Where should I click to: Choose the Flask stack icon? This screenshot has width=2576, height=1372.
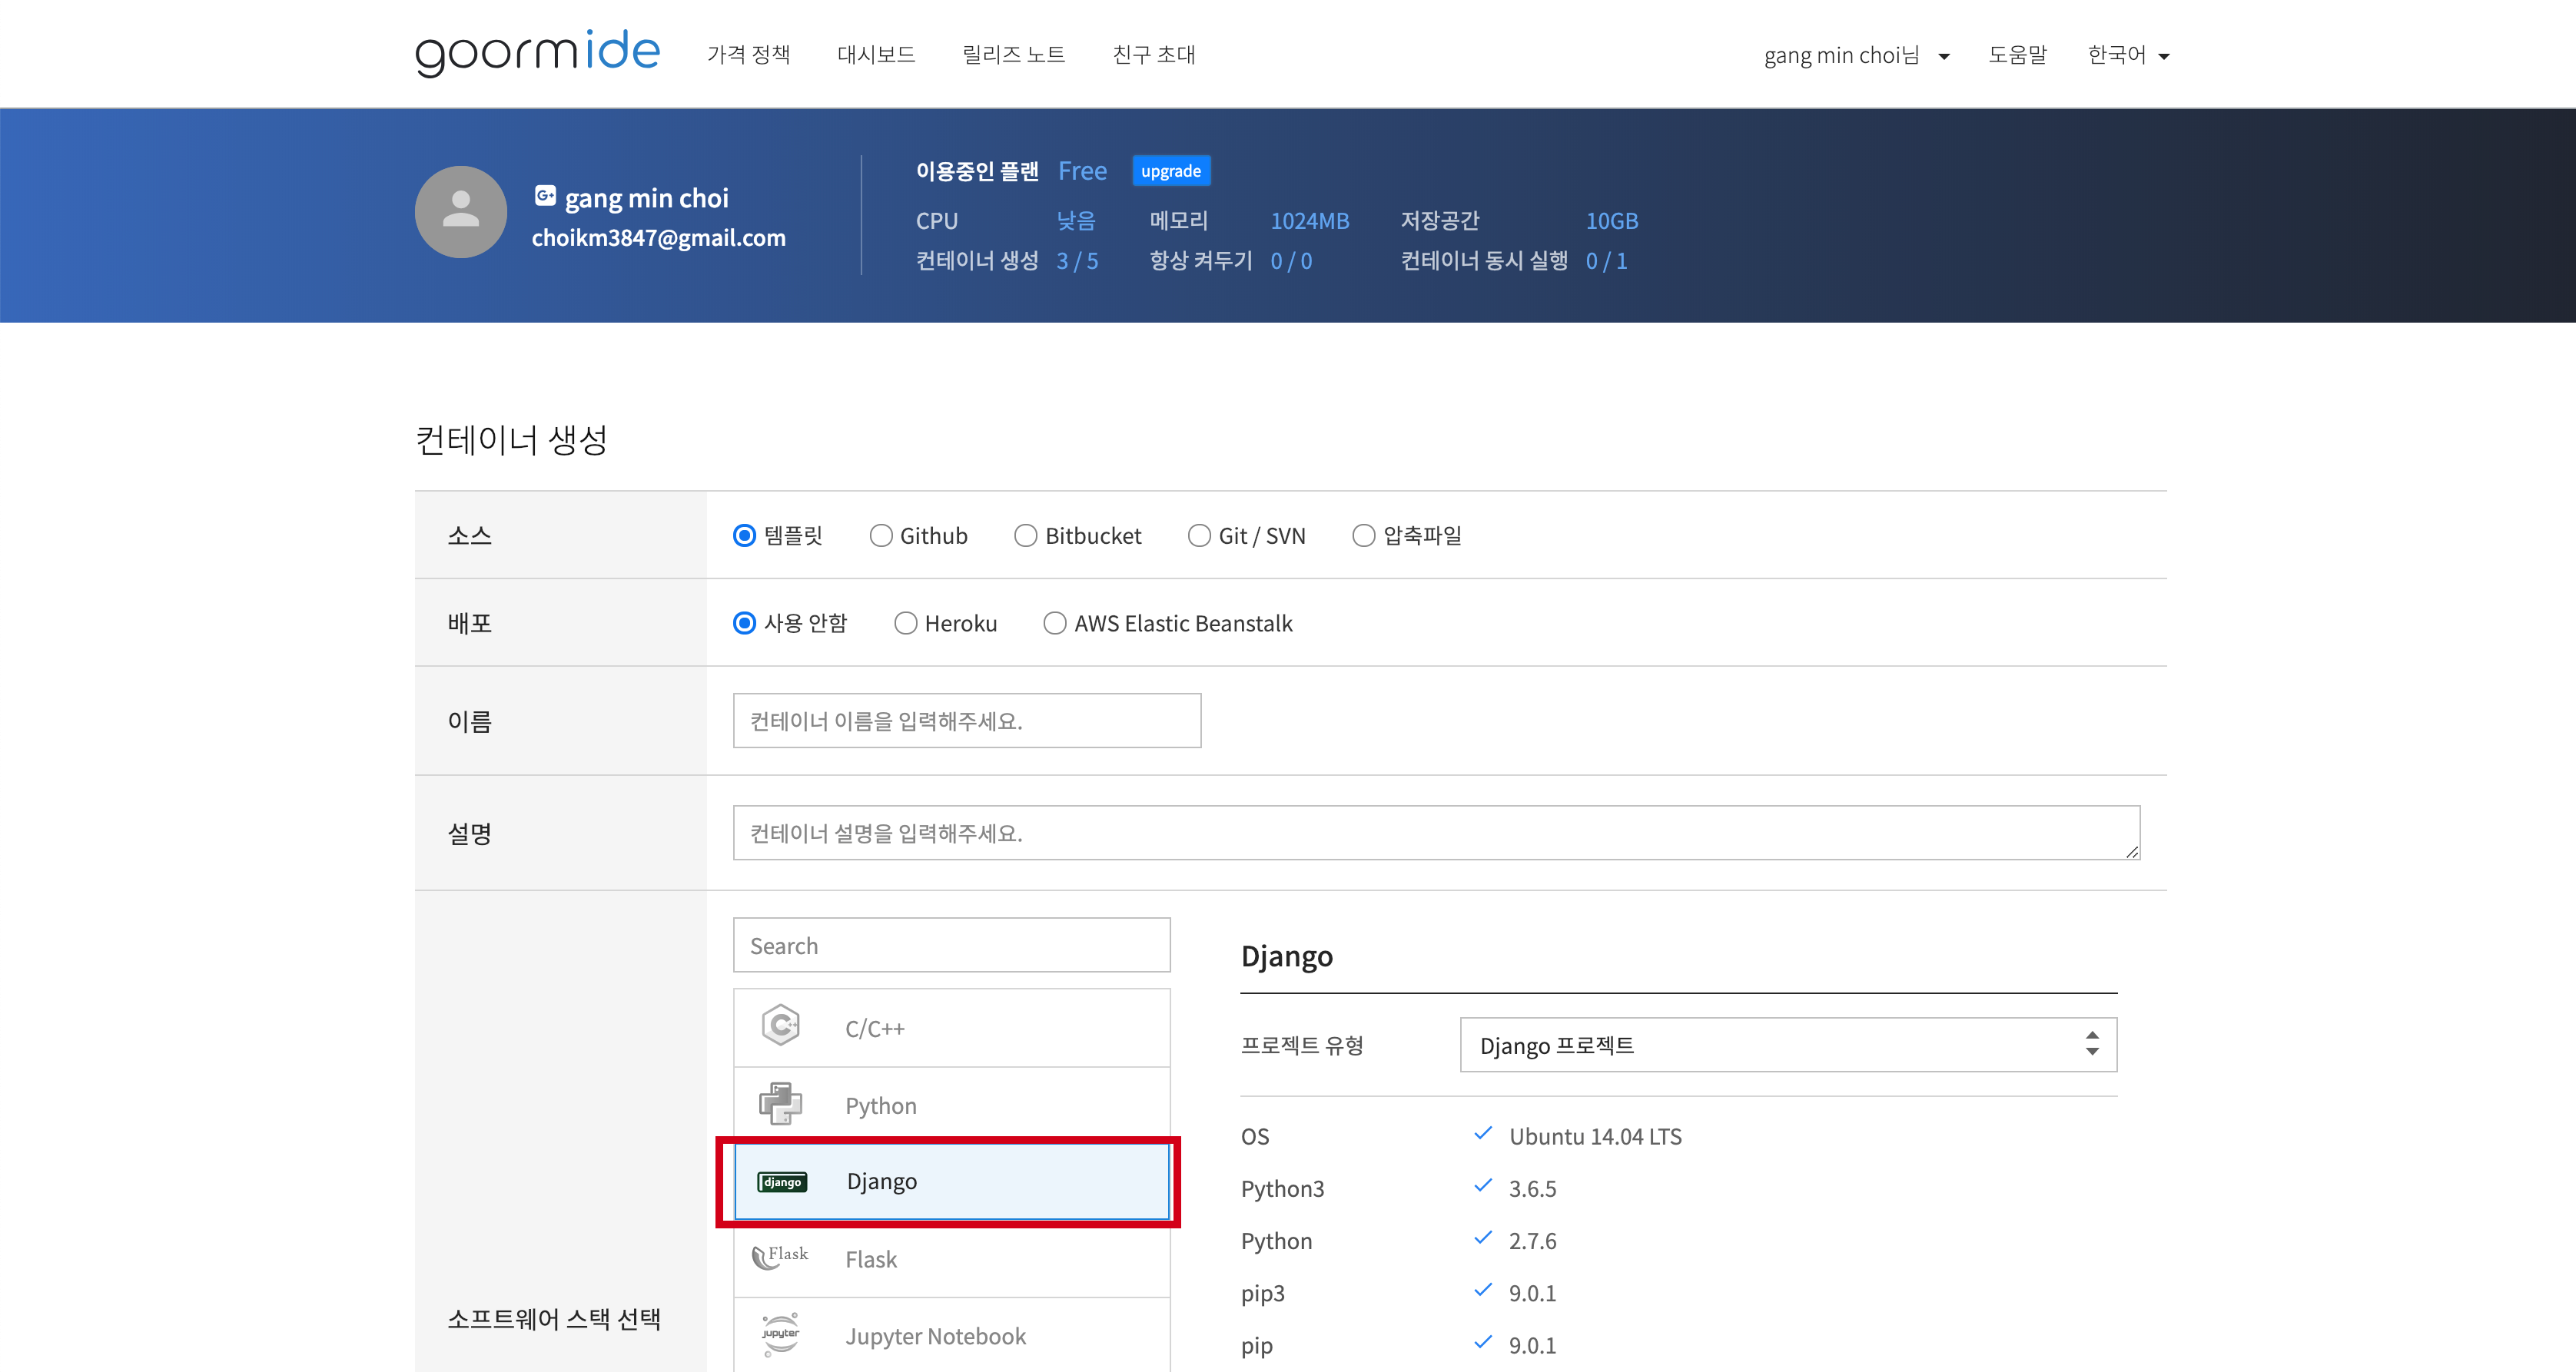tap(780, 1257)
